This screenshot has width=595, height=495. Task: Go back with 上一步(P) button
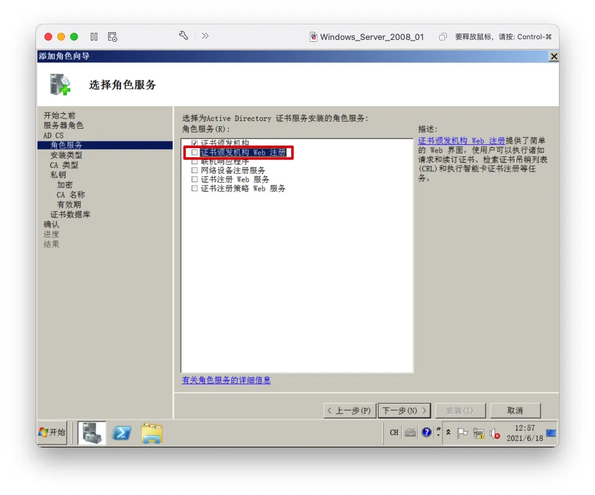click(x=350, y=411)
